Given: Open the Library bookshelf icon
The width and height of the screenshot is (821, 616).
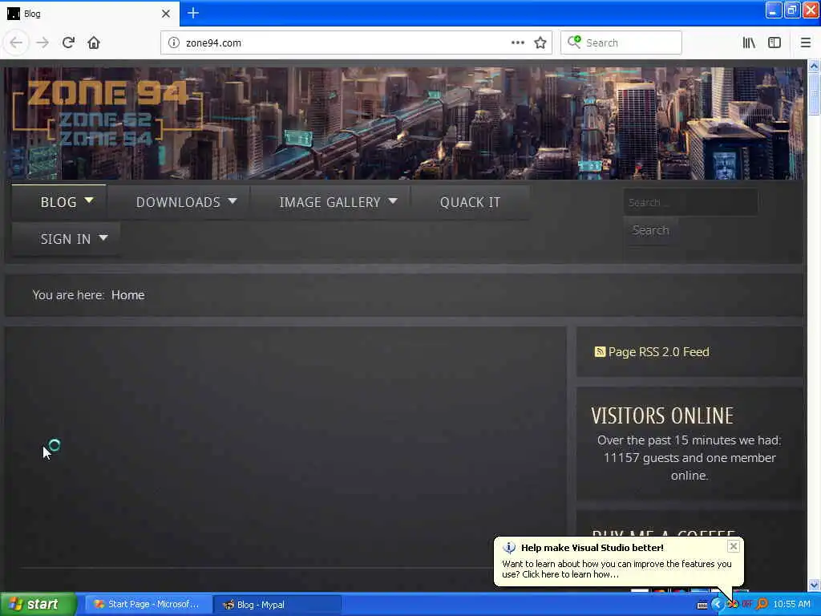Looking at the screenshot, I should [x=749, y=43].
